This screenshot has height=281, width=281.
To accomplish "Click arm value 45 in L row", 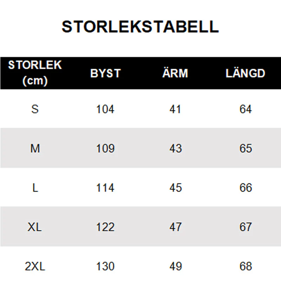I will 176,188.
